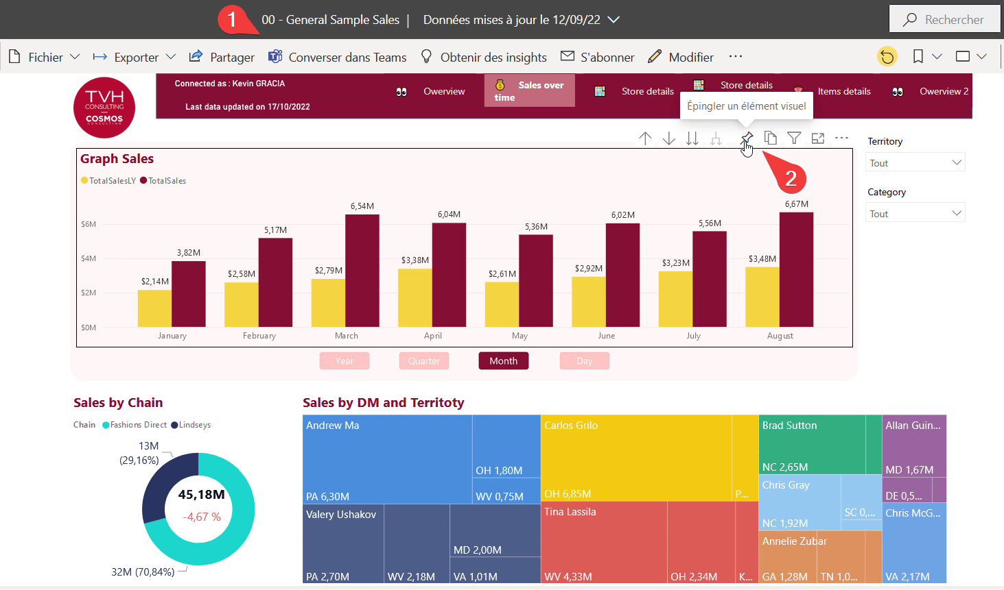Image resolution: width=1004 pixels, height=590 pixels.
Task: Click the reset to default icon
Action: click(x=887, y=57)
